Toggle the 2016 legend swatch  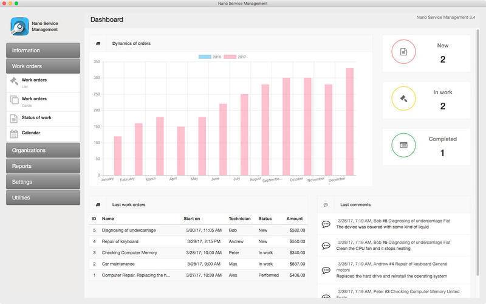pos(205,57)
